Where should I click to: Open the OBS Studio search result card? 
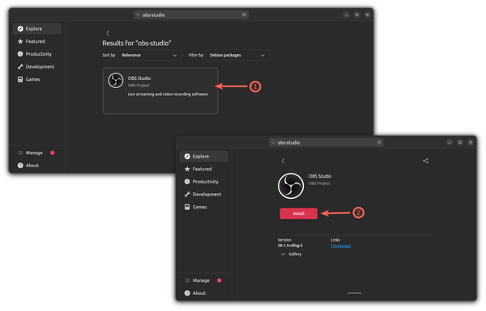pyautogui.click(x=160, y=91)
